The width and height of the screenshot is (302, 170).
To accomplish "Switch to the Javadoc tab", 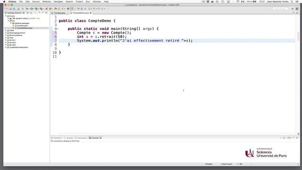I will [x=68, y=138].
